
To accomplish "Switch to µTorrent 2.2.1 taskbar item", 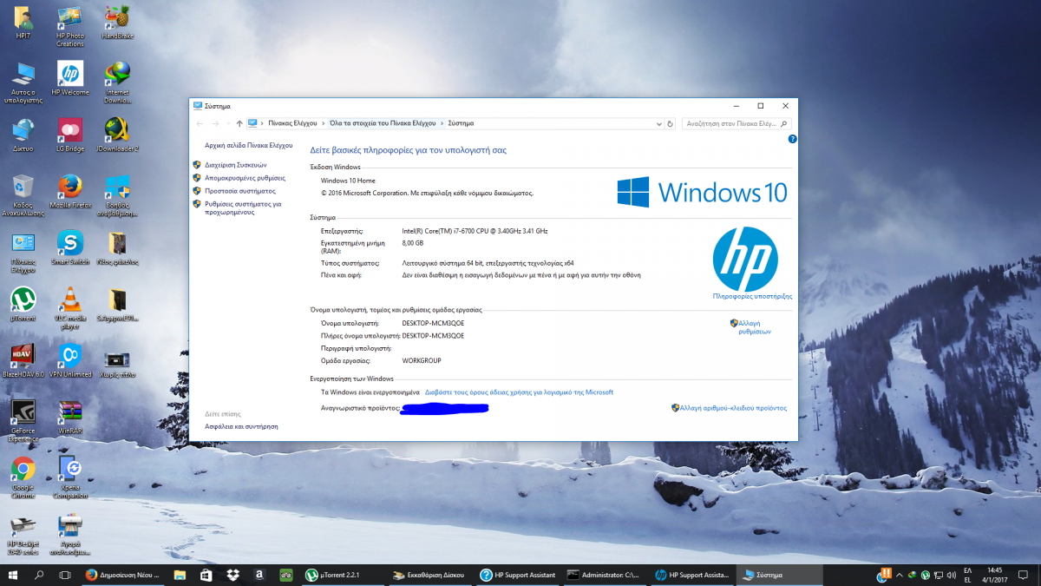I will click(x=342, y=575).
